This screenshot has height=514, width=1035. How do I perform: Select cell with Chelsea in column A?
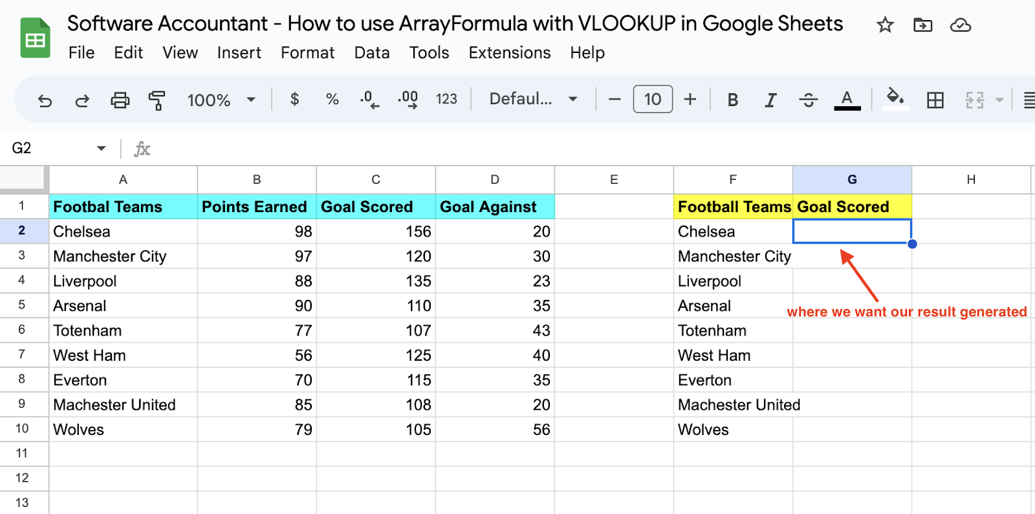123,231
